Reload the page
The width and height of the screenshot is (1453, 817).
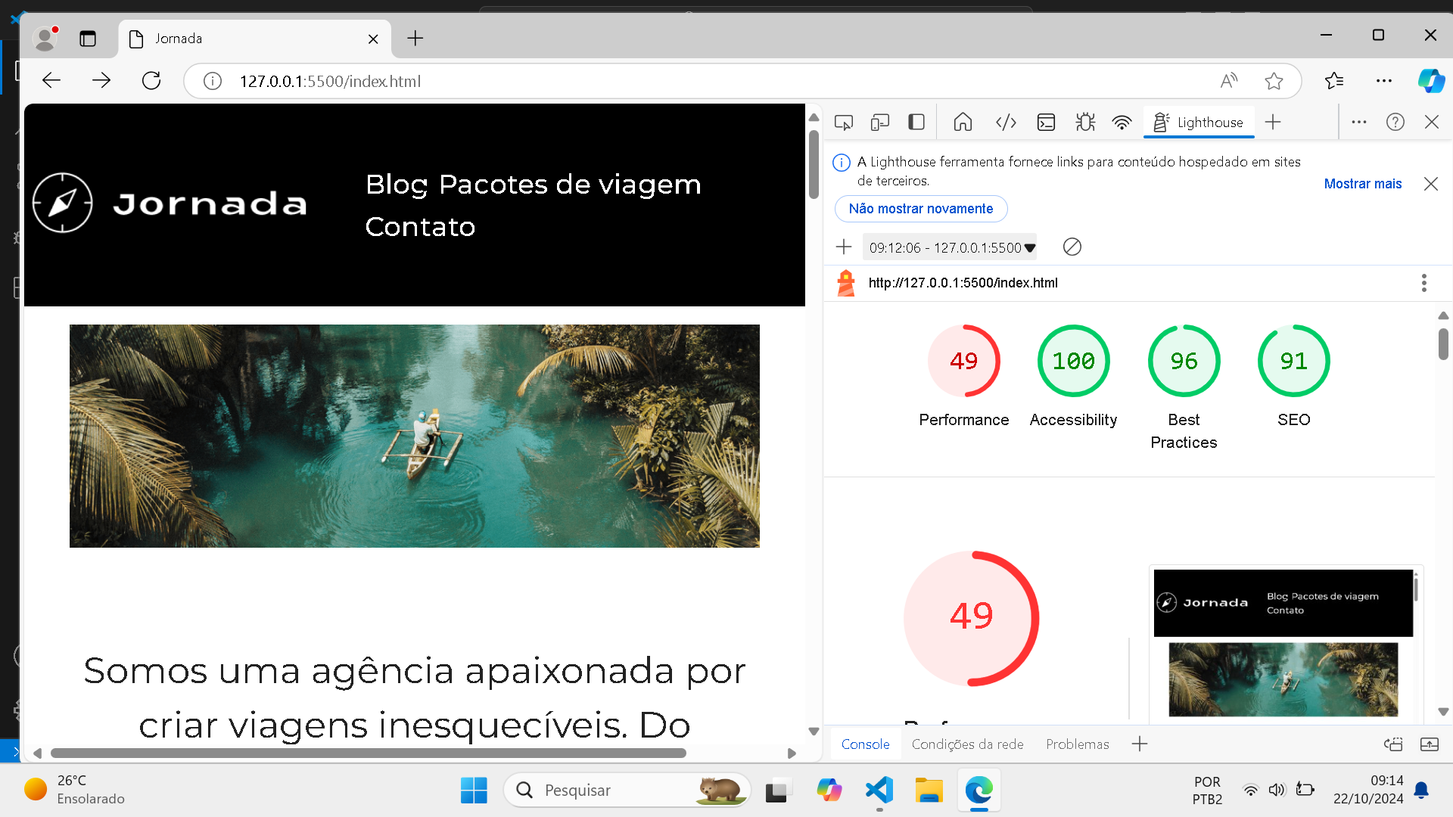coord(151,81)
